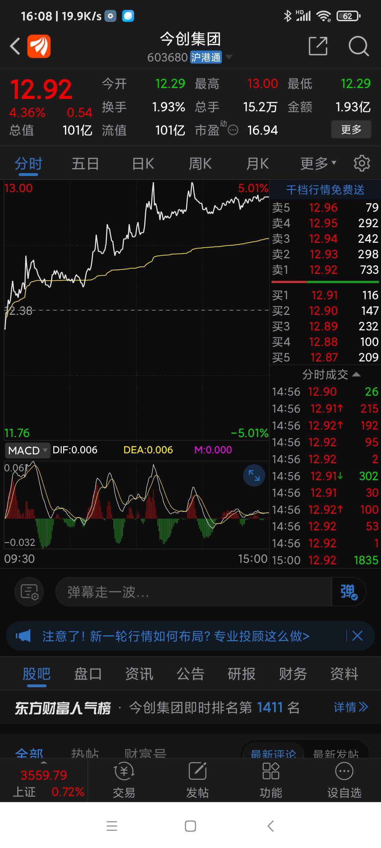Open the 财务 finance tab

point(293,674)
